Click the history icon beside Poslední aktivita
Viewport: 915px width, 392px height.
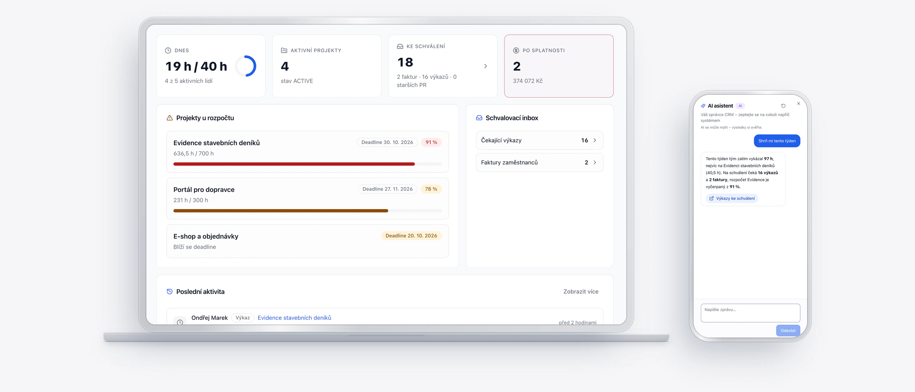coord(170,291)
